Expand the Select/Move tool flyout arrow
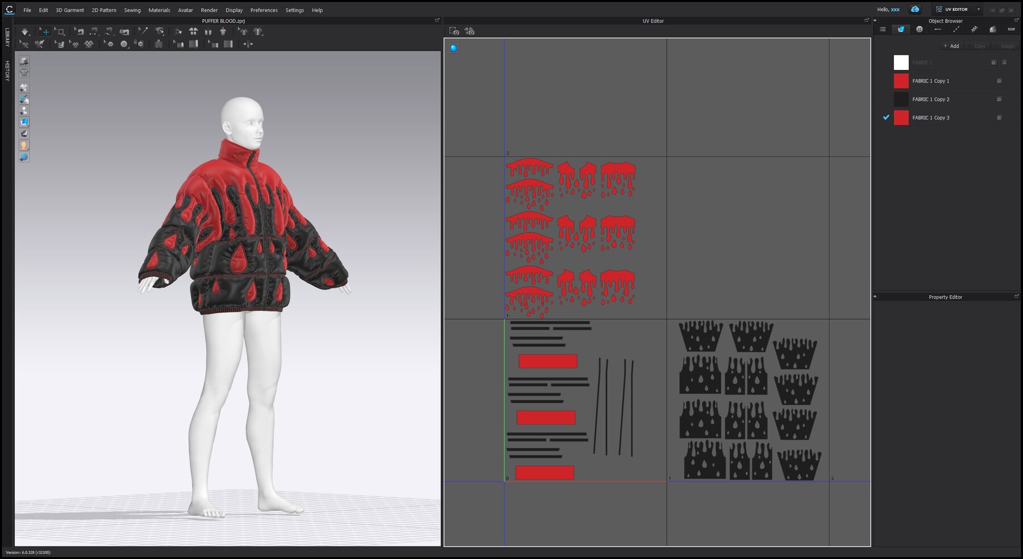The image size is (1023, 559). (x=51, y=36)
